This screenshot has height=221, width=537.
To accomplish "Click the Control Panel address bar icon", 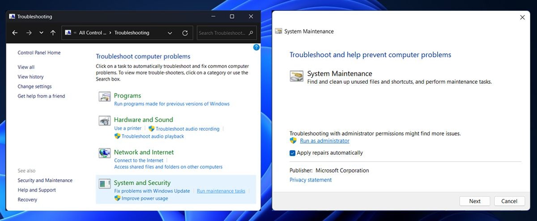I will click(x=68, y=33).
